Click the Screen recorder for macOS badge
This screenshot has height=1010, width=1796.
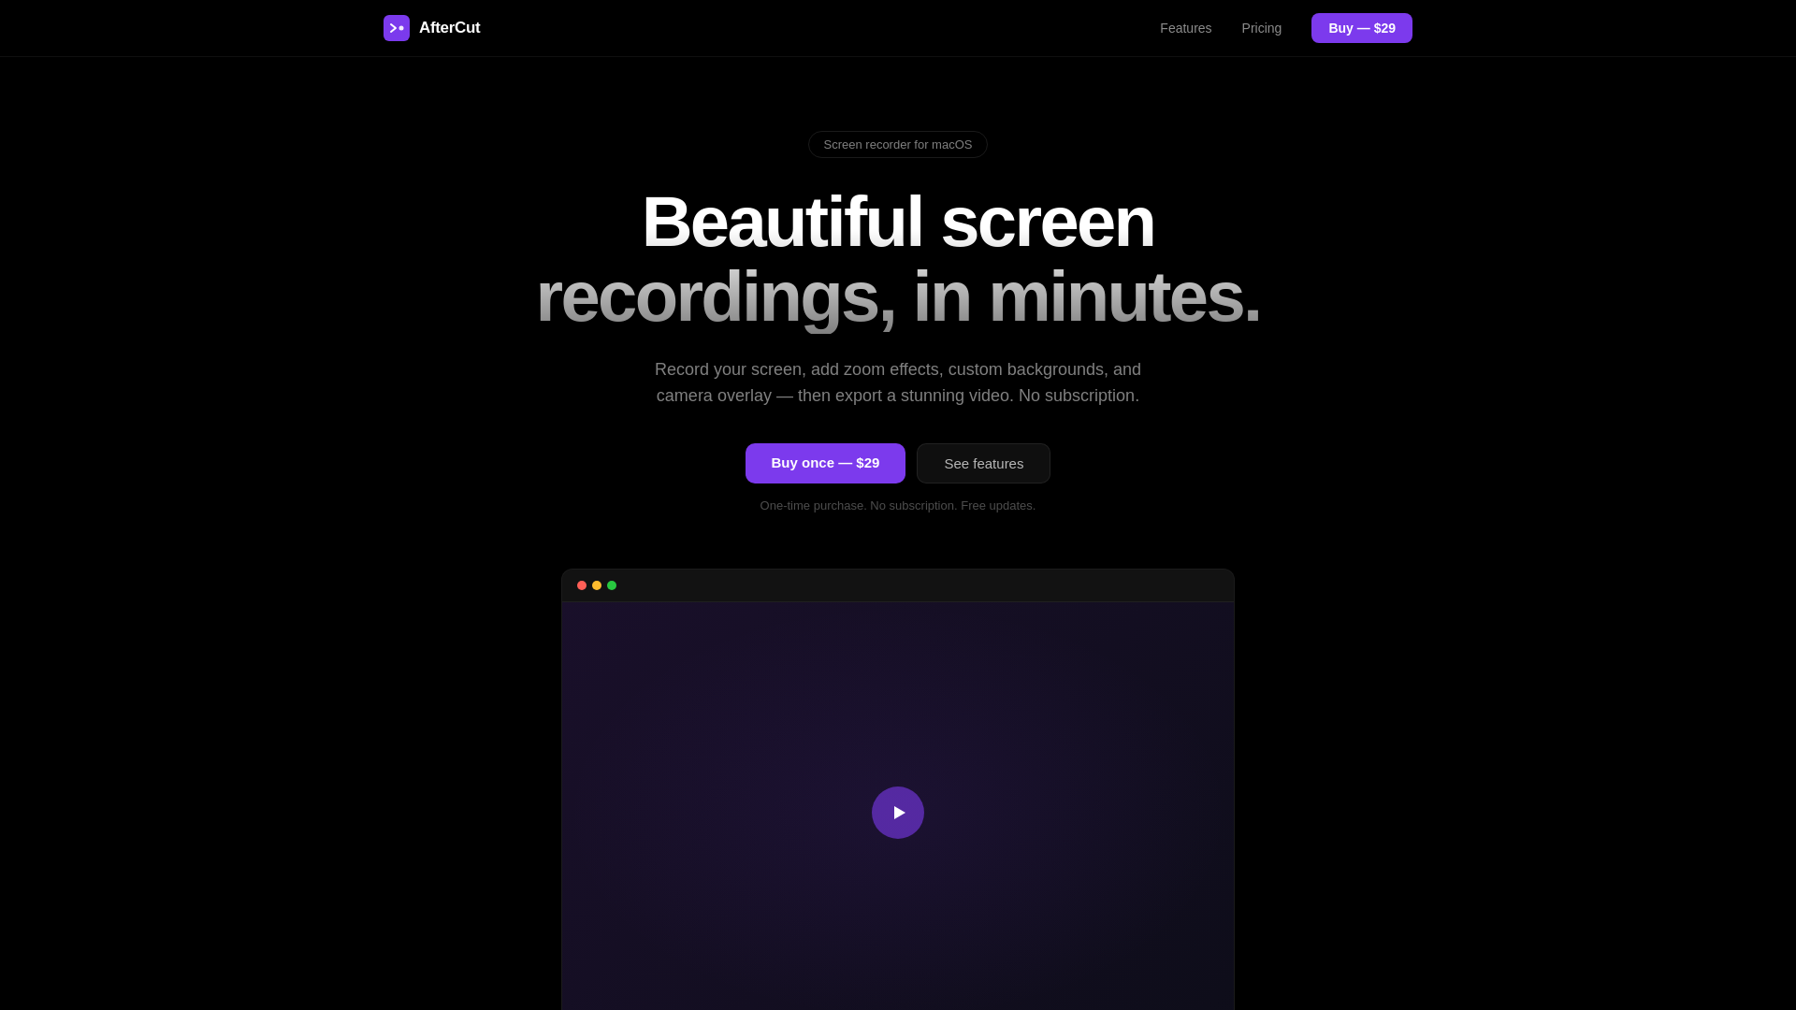tap(898, 145)
